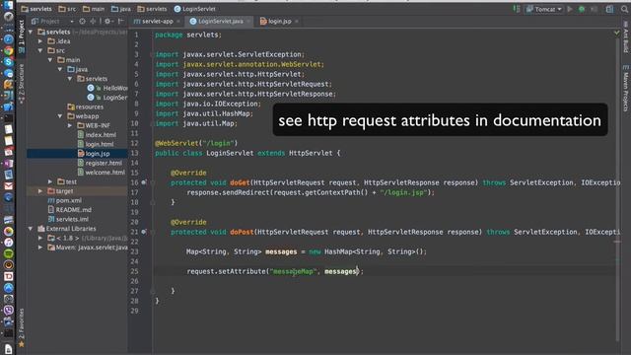Select index.html in project tree
Viewport: 631px width, 355px height.
click(x=97, y=135)
